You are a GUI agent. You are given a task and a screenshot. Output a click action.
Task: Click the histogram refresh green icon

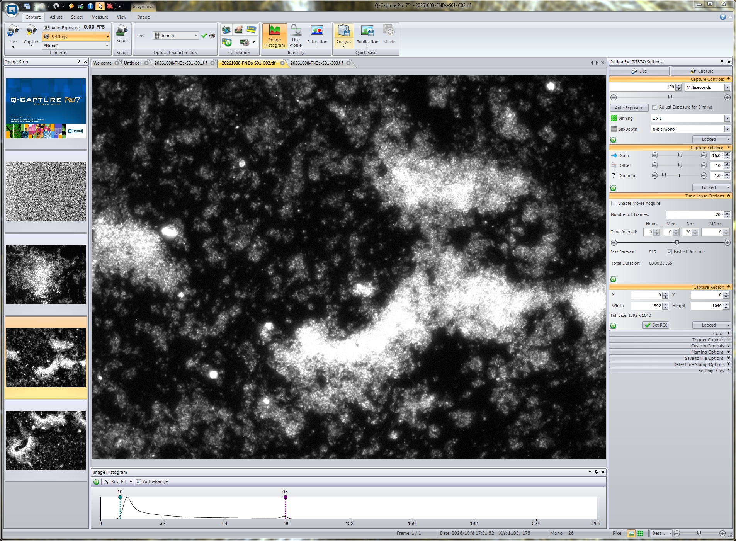coord(97,482)
